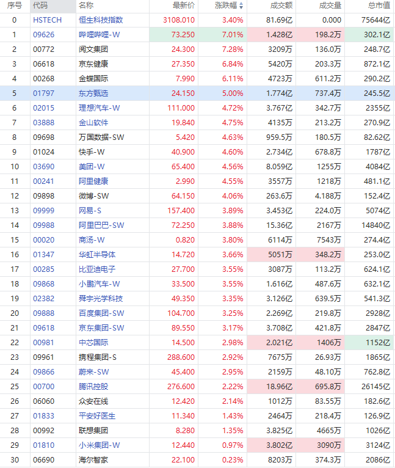Select 携程集团-S row name
The width and height of the screenshot is (395, 468).
tap(98, 357)
